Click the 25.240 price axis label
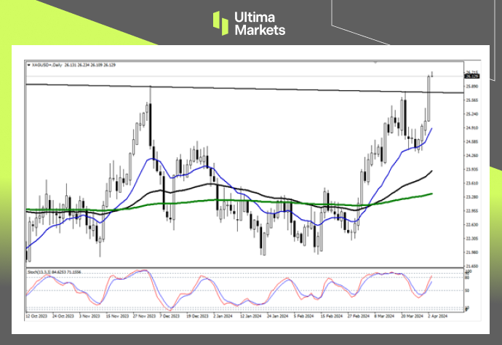 (x=471, y=114)
